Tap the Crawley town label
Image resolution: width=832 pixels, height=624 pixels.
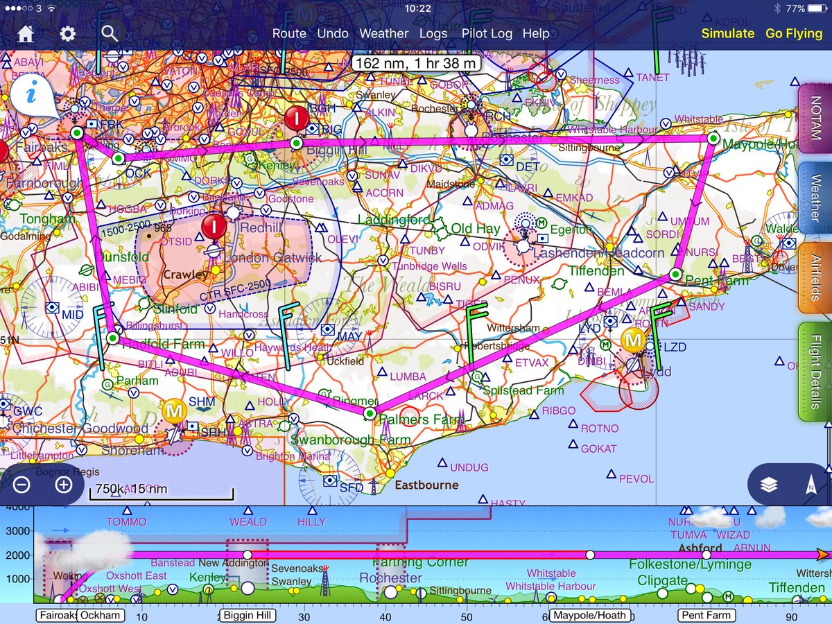click(x=185, y=275)
